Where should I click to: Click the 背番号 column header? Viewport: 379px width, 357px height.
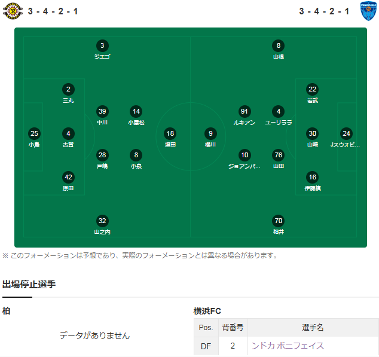coord(233,328)
